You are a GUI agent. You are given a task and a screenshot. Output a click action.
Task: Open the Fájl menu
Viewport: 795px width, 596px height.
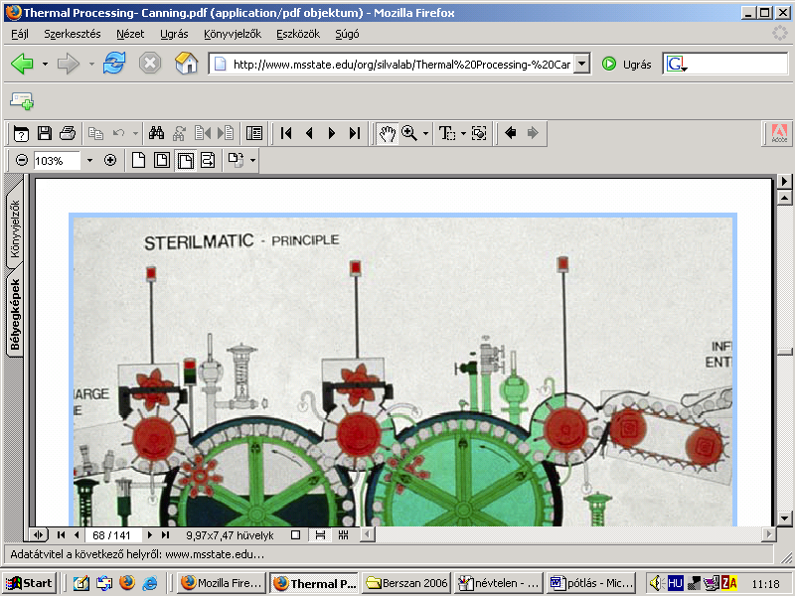pyautogui.click(x=20, y=34)
